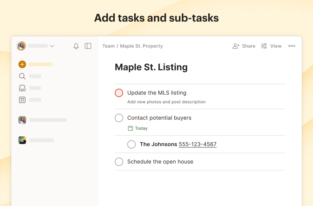Click the round profile picture in sidebar
The height and width of the screenshot is (206, 313).
(21, 46)
